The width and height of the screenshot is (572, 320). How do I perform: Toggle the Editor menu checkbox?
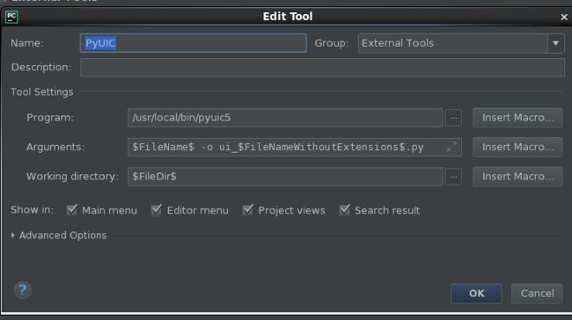157,210
